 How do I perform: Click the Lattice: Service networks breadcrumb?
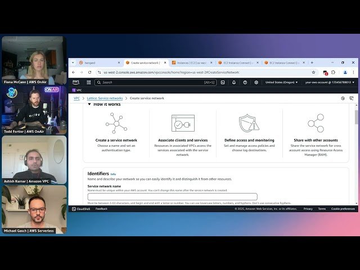pos(105,98)
